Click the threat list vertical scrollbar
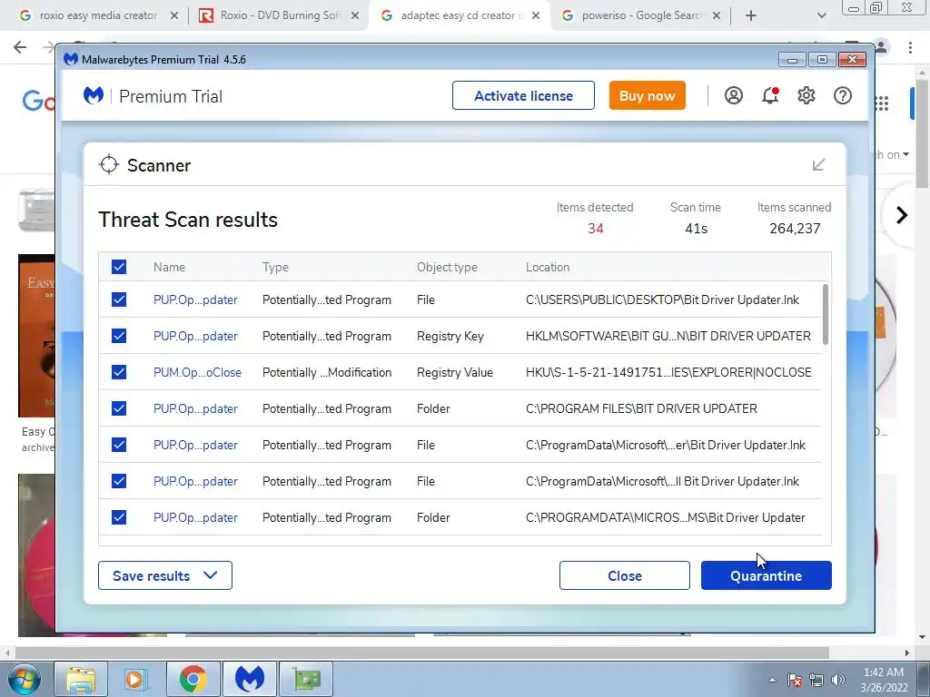Viewport: 930px width, 697px height. point(825,314)
